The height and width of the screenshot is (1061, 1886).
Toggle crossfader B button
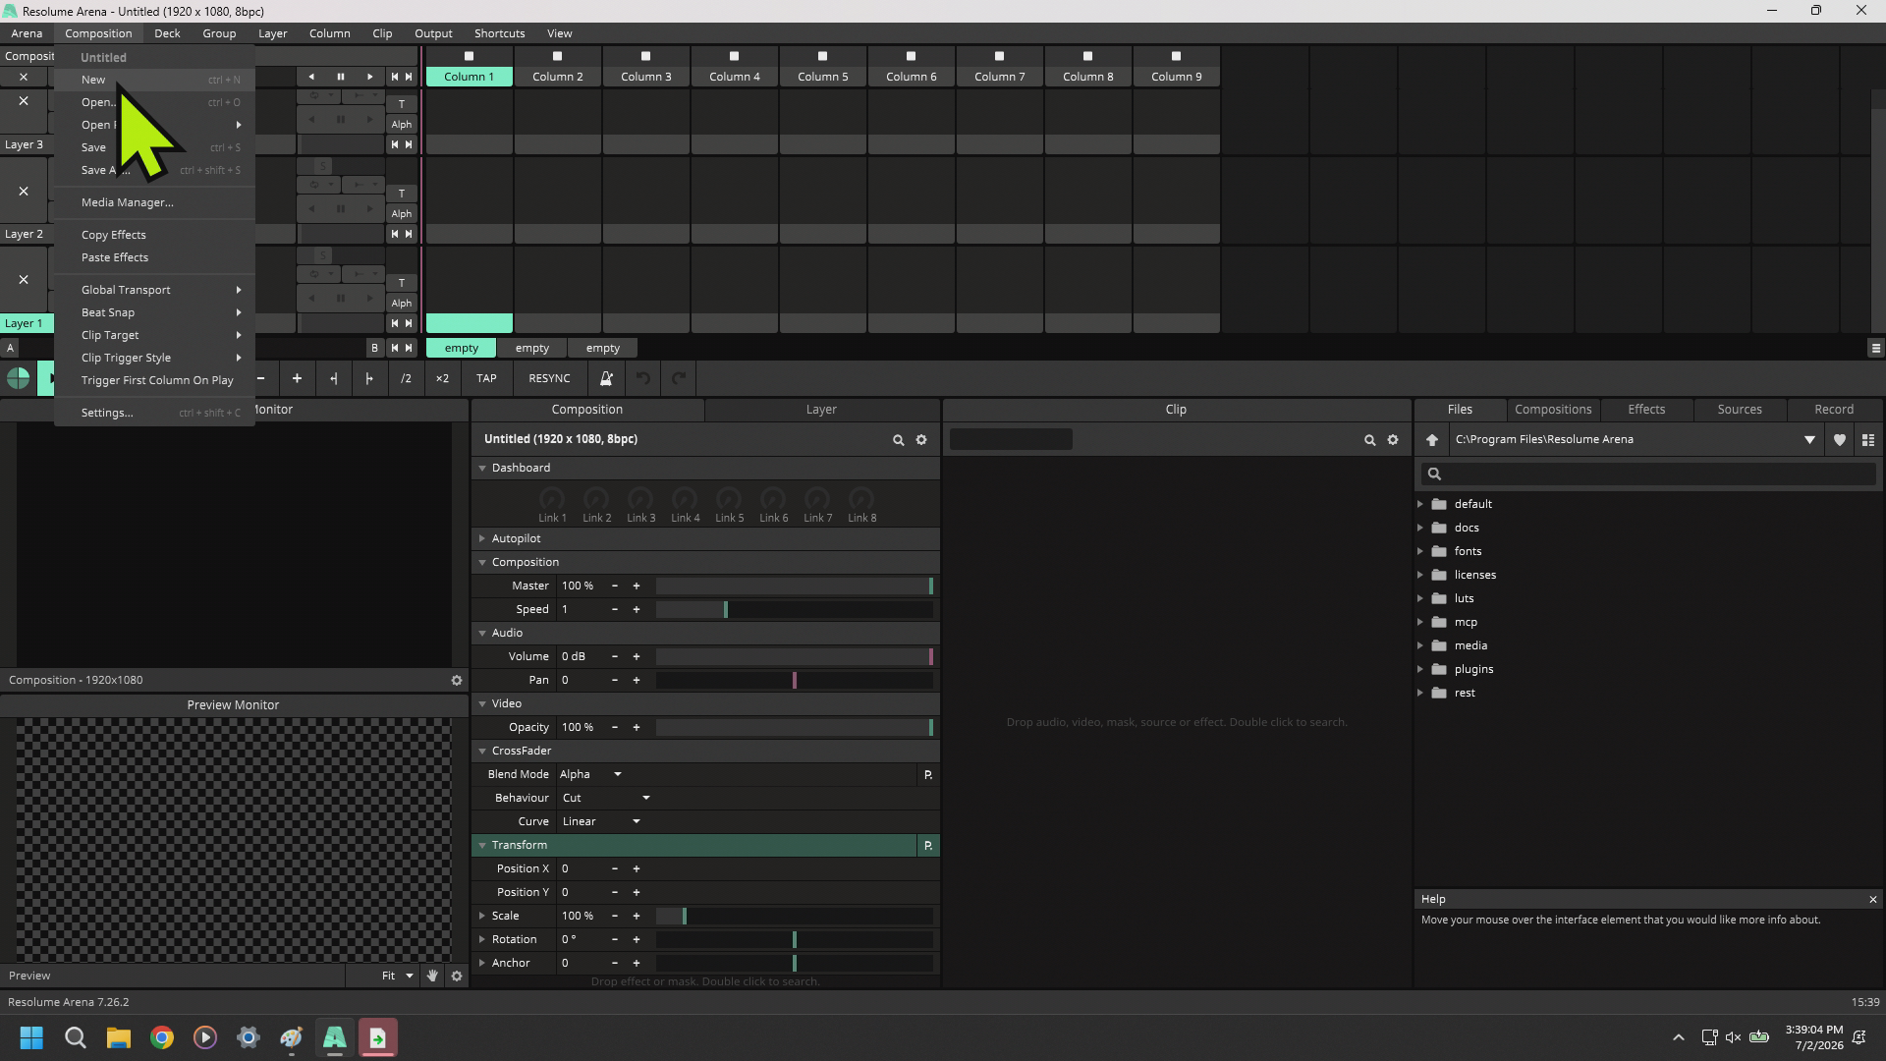tap(374, 348)
